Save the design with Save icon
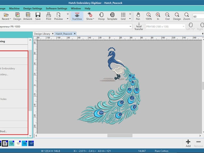 (x=38, y=16)
